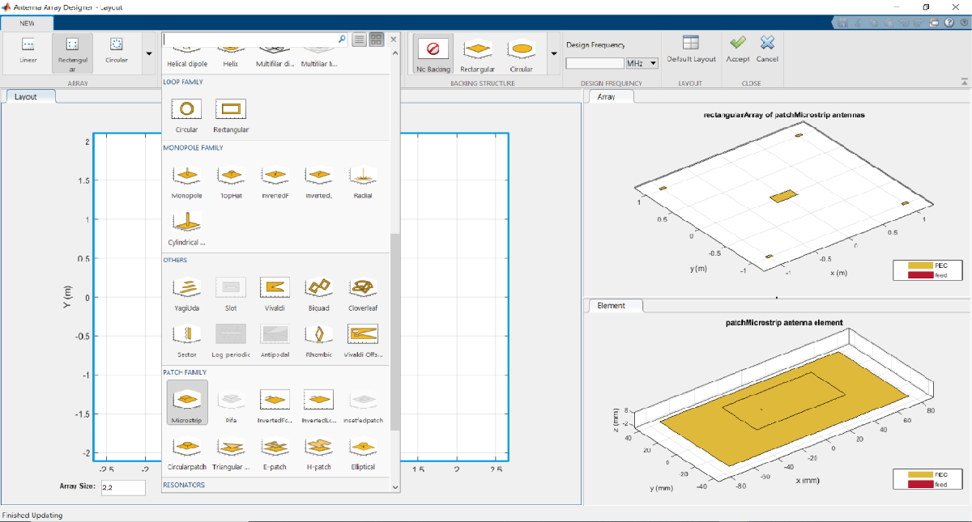Select the E-patch antenna
Viewport: 972px width, 522px height.
[275, 452]
